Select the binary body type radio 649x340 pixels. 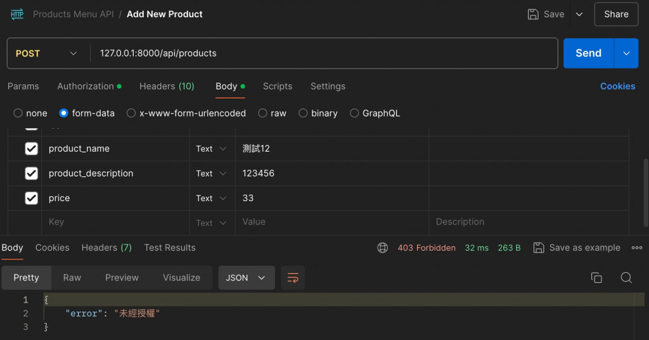click(303, 113)
